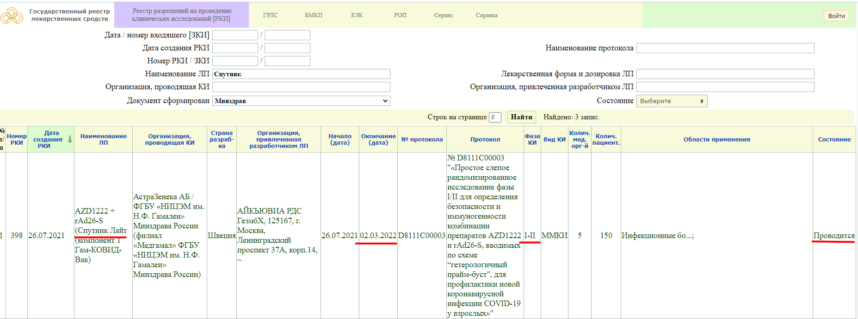Sort by Вид КИ column
The width and height of the screenshot is (858, 319).
pos(555,139)
